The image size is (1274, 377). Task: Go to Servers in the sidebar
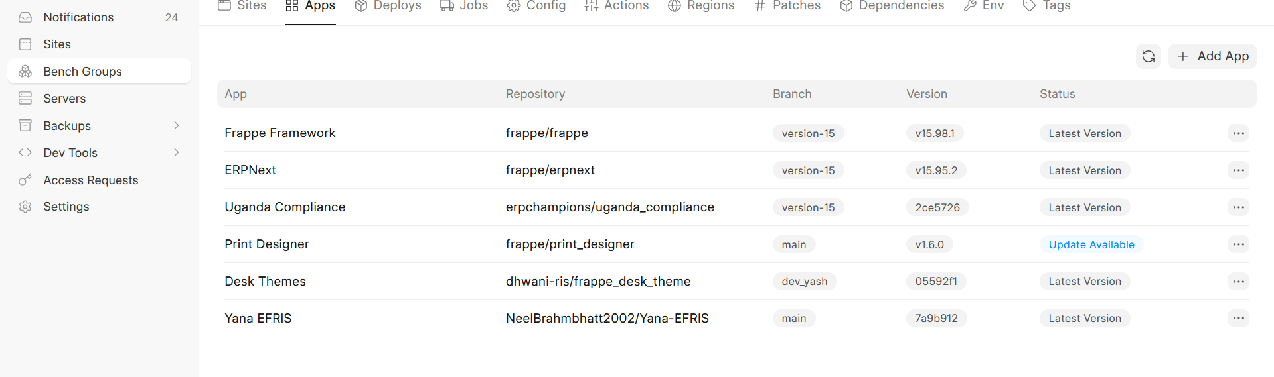click(x=64, y=99)
